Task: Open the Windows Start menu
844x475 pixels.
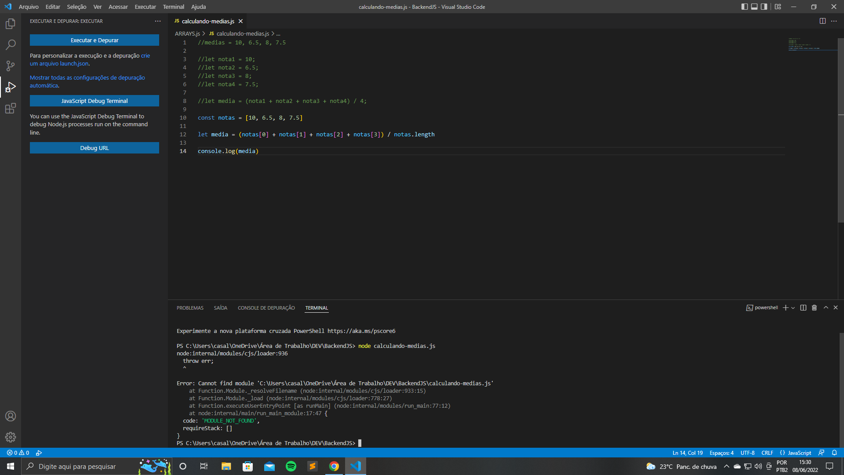Action: click(11, 466)
